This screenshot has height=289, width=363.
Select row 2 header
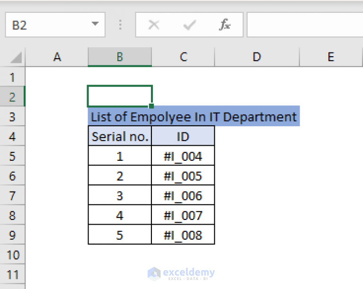pos(12,96)
